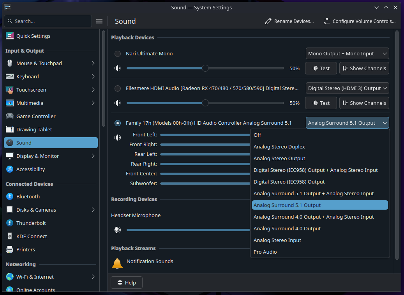The width and height of the screenshot is (404, 295).
Task: Click the Nari Ultimate Mono volume slider handle
Action: pos(205,68)
